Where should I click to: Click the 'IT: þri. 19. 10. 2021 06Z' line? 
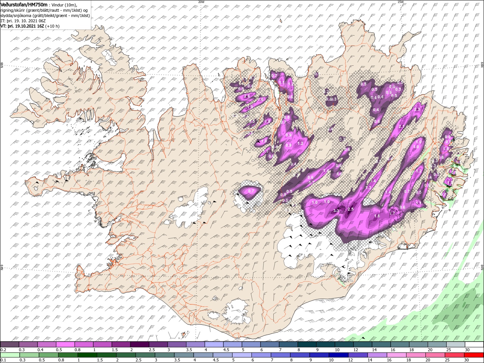(x=23, y=21)
